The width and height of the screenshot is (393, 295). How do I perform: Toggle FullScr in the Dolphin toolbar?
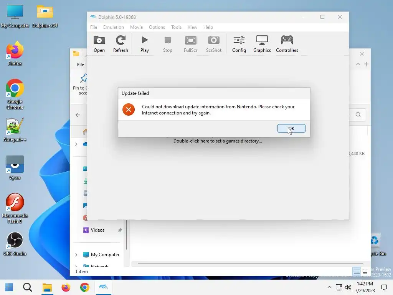pyautogui.click(x=190, y=44)
